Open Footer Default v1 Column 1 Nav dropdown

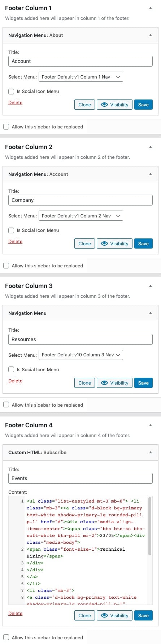81,77
